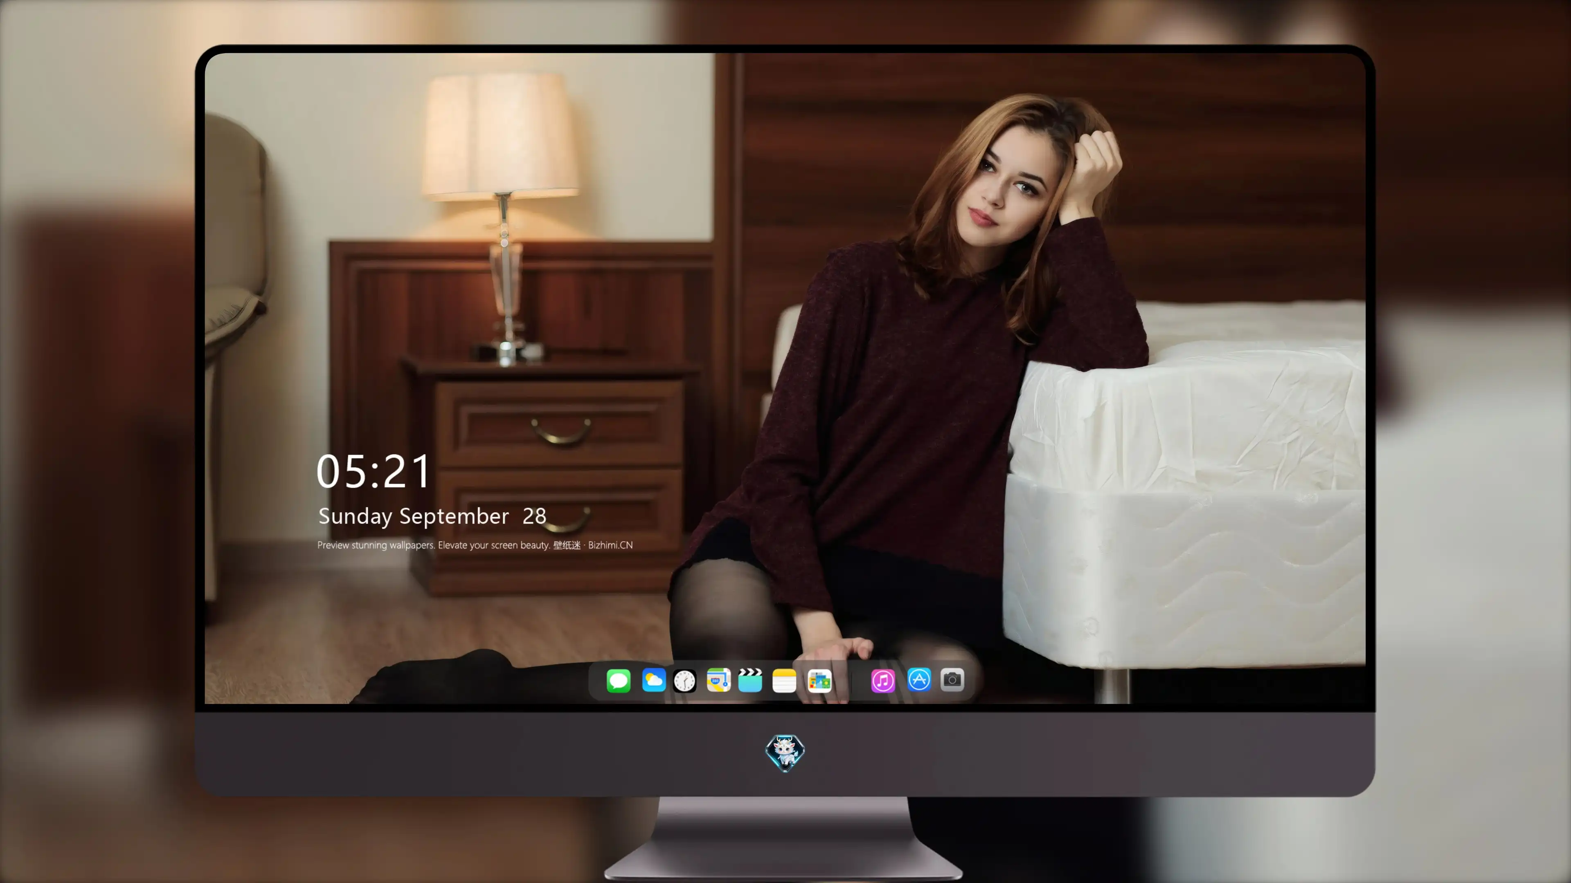The height and width of the screenshot is (883, 1571).
Task: Launch the Maps app from the dock
Action: tap(718, 680)
